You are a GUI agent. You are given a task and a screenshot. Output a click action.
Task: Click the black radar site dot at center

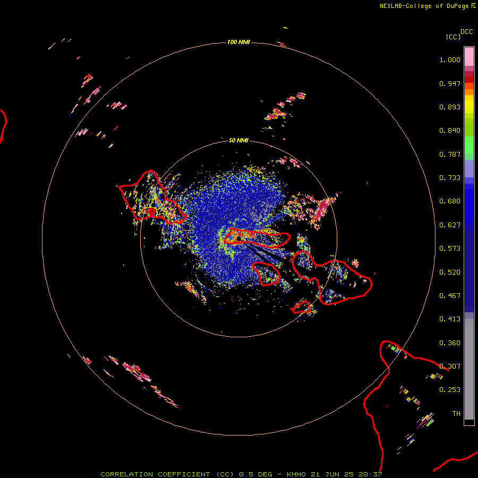tap(238, 238)
